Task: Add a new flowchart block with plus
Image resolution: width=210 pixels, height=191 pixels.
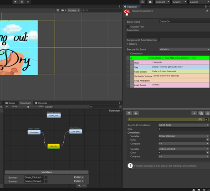Action: point(7,107)
